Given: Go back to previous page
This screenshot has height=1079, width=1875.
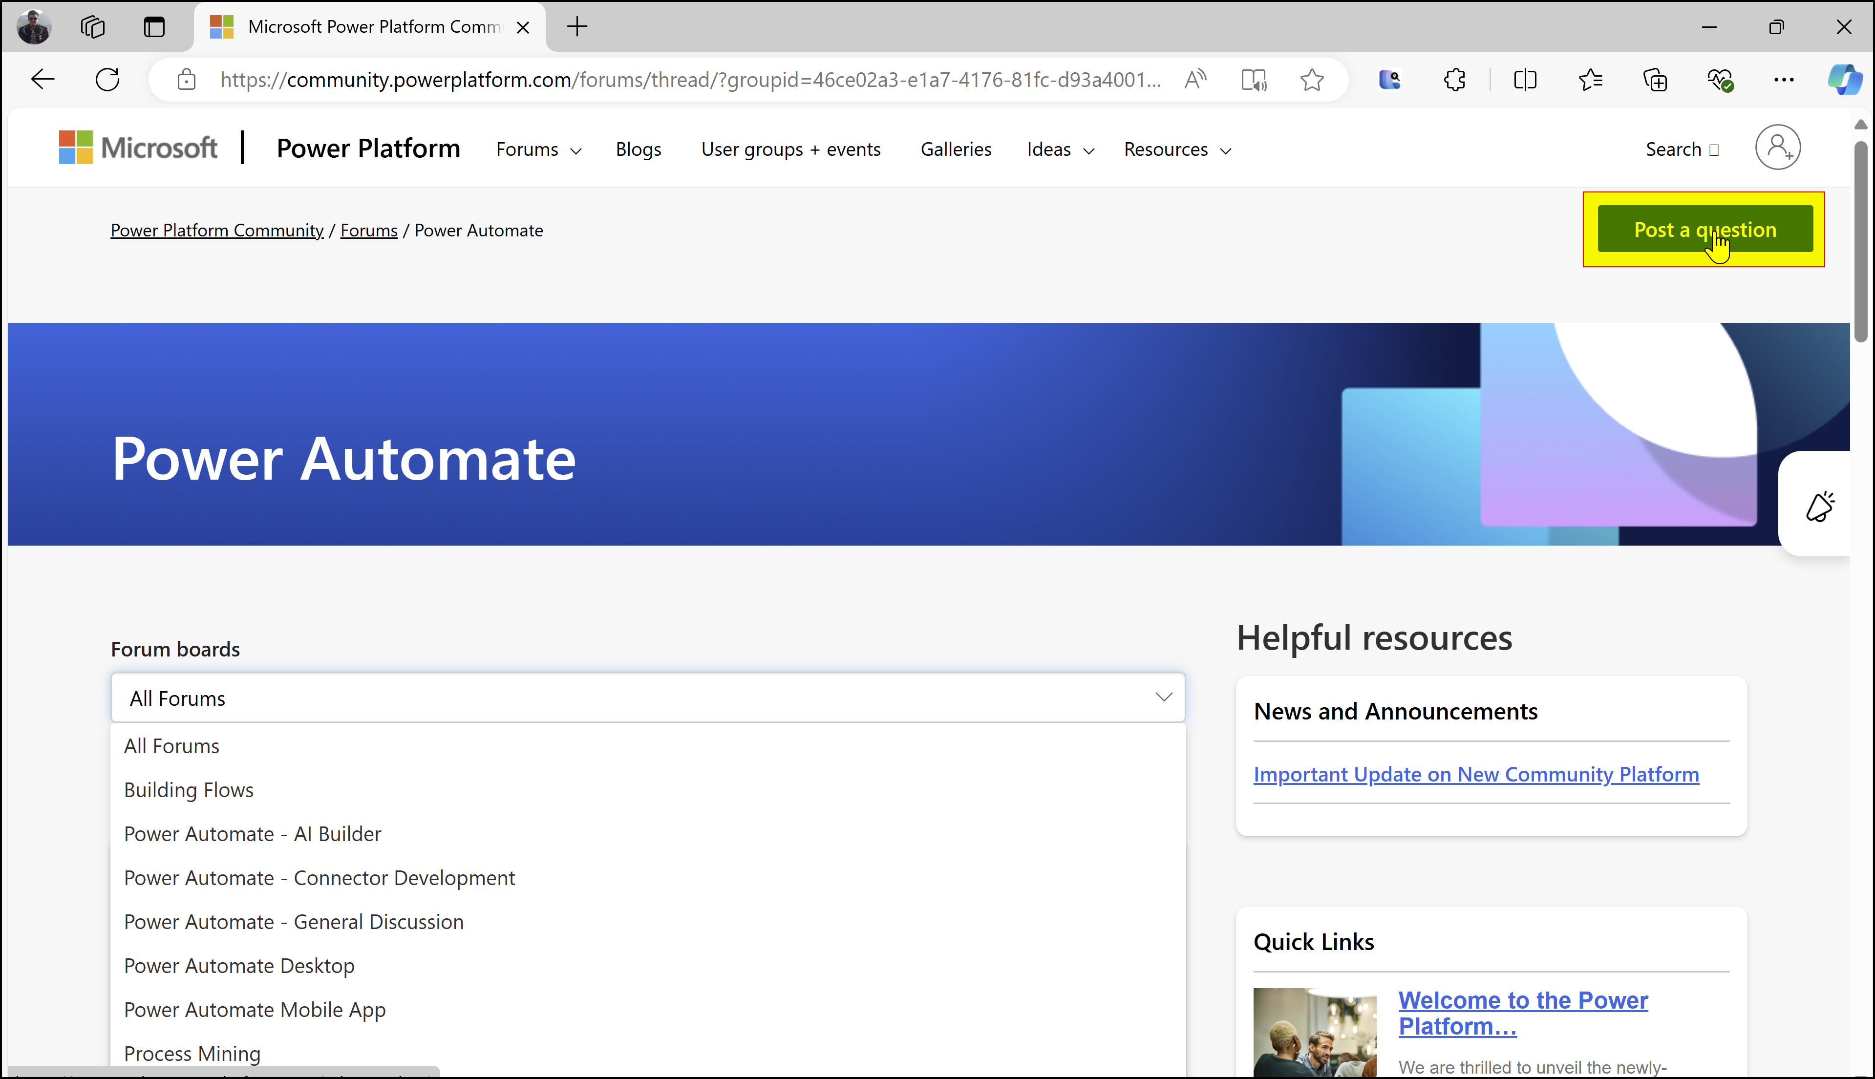Looking at the screenshot, I should (43, 79).
